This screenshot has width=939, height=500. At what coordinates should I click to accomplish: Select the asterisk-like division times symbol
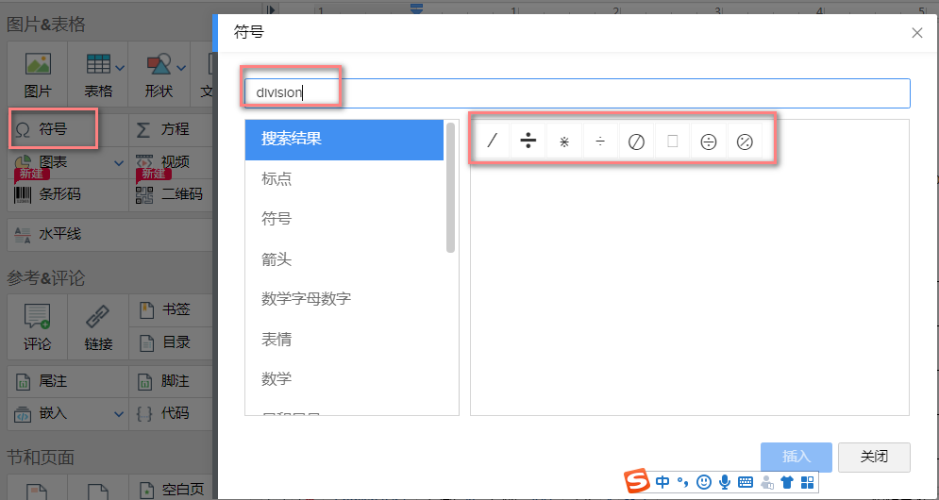click(564, 142)
